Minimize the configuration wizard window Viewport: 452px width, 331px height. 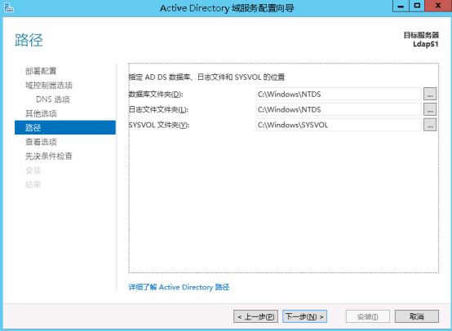tap(401, 6)
